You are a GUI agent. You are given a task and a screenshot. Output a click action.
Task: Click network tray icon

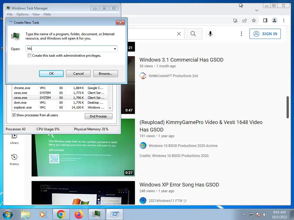click(251, 215)
